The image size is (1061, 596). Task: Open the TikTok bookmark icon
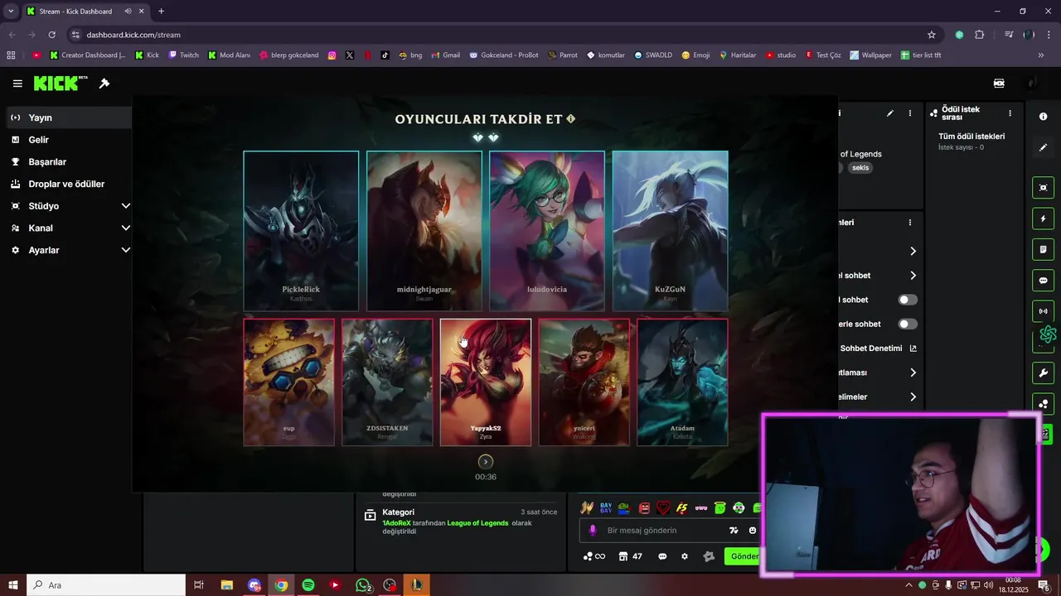click(x=385, y=55)
